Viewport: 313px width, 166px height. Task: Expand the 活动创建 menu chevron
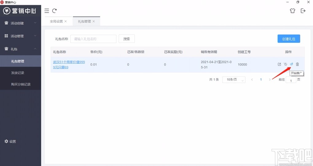[35, 23]
